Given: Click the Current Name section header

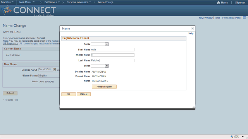Looking at the screenshot, I should pos(12,49).
